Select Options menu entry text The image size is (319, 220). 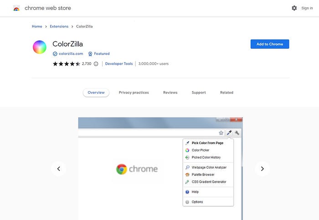197,202
